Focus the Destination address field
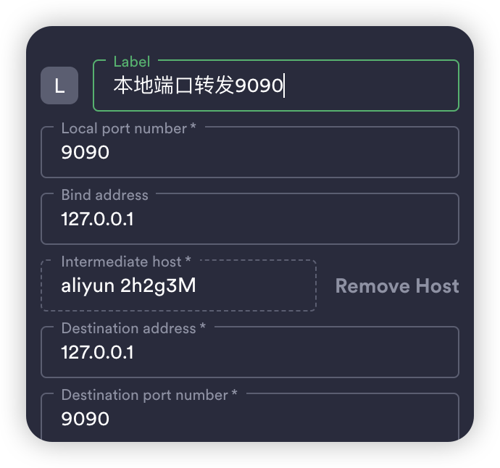Screen dimensions: 500x468 (x=250, y=352)
